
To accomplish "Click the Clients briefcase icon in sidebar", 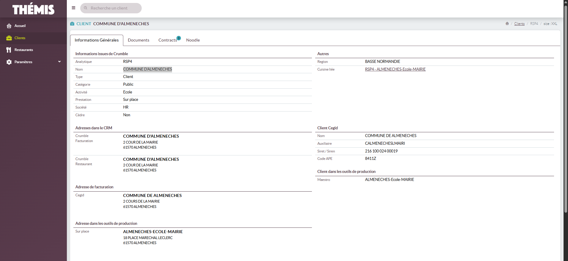I will [9, 38].
